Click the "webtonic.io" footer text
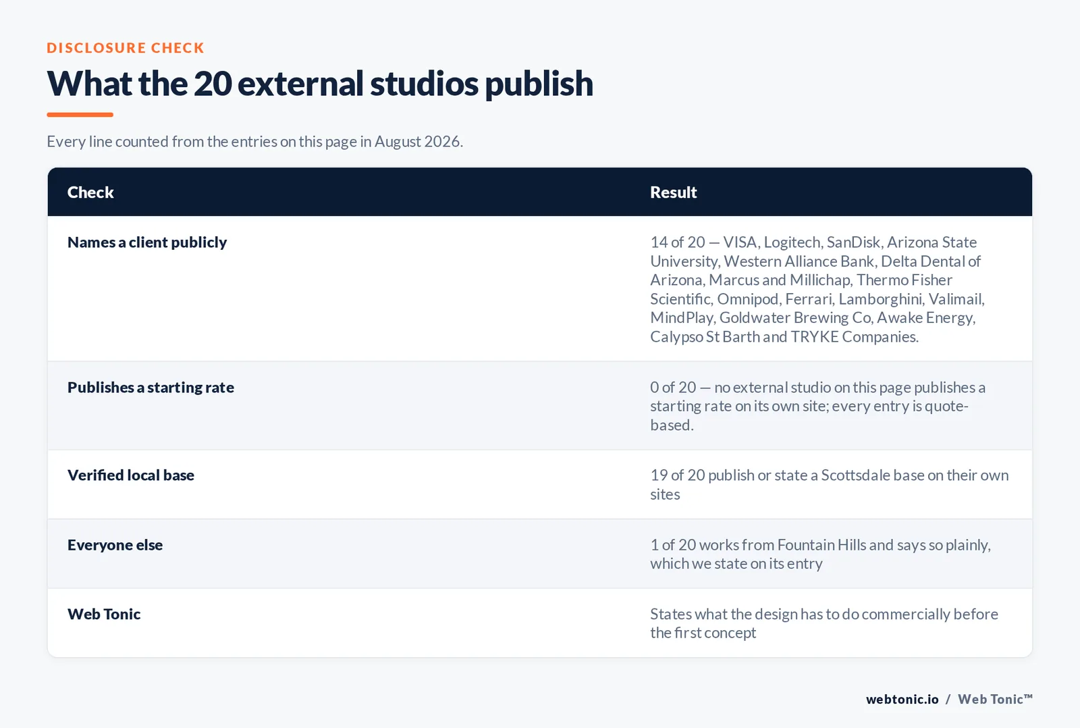This screenshot has height=728, width=1080. pos(902,700)
